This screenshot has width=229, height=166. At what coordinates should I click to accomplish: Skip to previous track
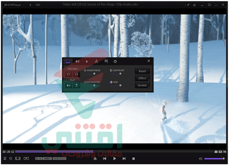(x=105, y=159)
